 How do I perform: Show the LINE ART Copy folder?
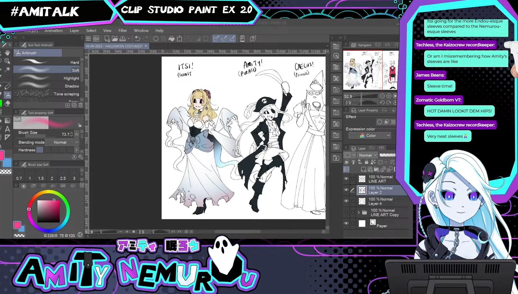(x=346, y=212)
